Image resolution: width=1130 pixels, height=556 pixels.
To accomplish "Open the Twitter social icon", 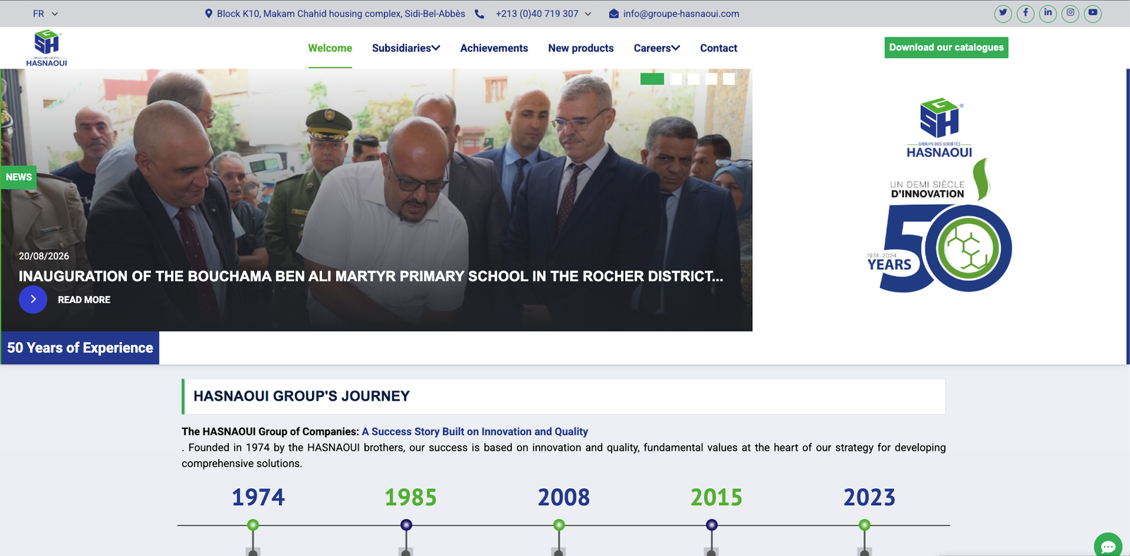I will pyautogui.click(x=1003, y=13).
